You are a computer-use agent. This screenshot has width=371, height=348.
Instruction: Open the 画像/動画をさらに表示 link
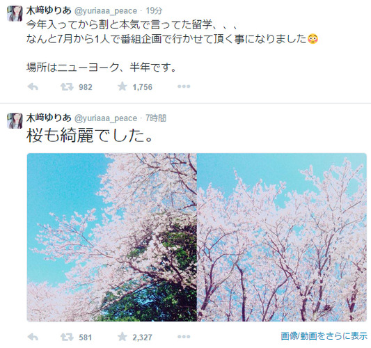(324, 336)
